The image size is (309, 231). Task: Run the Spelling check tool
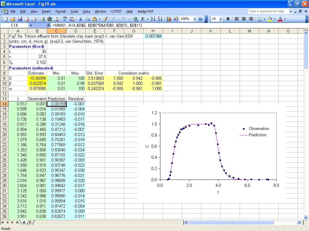[x=65, y=19]
